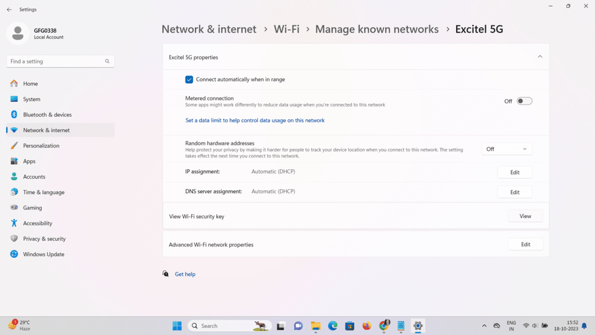Open the notification bell icon
595x335 pixels.
point(585,326)
